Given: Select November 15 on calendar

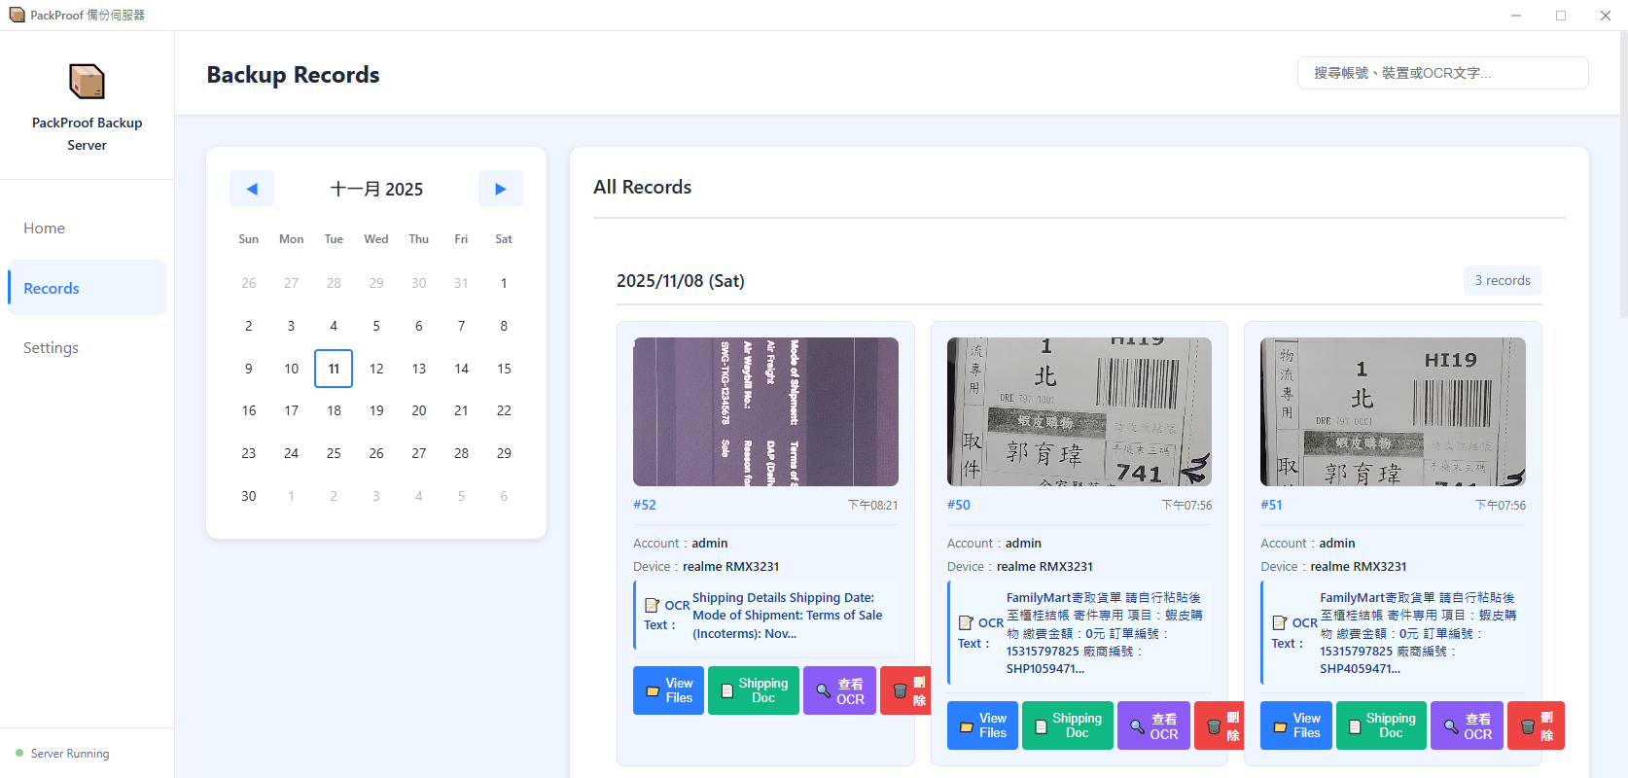Looking at the screenshot, I should (504, 369).
